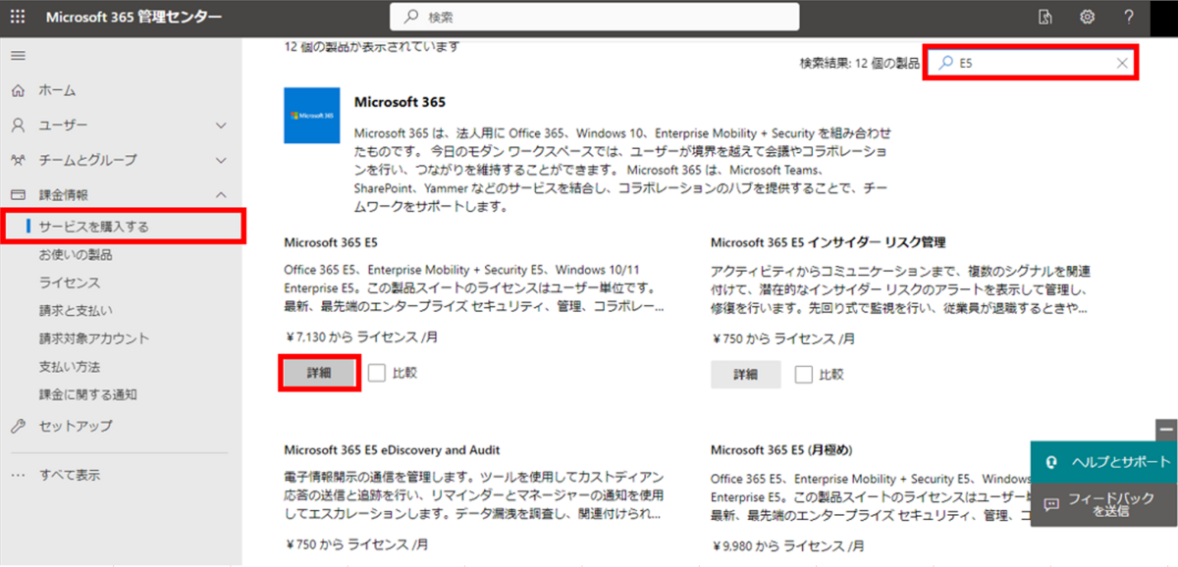
Task: Click Microsoft 365 E5 インサイダー リスク管理 title
Action: pos(828,242)
